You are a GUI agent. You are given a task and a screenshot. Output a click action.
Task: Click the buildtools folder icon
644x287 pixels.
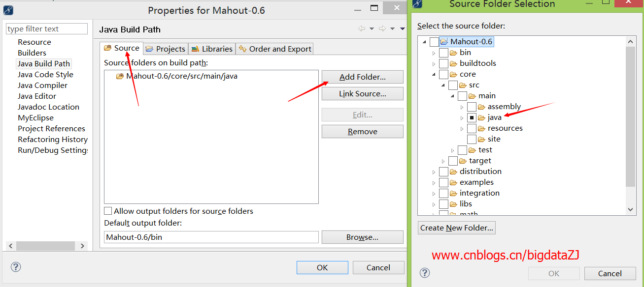pyautogui.click(x=453, y=63)
